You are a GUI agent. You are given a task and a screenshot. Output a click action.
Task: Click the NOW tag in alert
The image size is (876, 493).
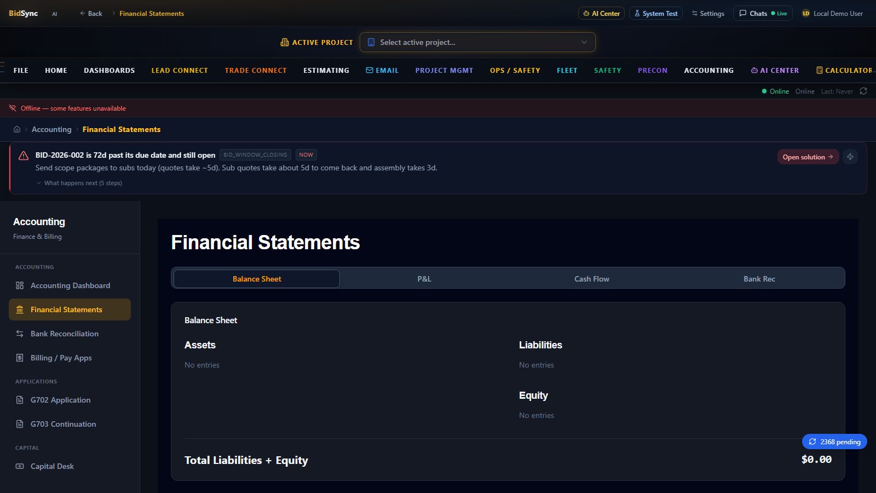306,155
